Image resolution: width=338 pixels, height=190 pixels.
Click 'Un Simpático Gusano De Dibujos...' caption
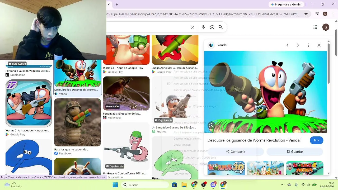[x=174, y=128]
